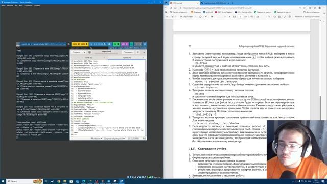Click the new document icon in gedit header
327x184 pixels.
click(89, 52)
